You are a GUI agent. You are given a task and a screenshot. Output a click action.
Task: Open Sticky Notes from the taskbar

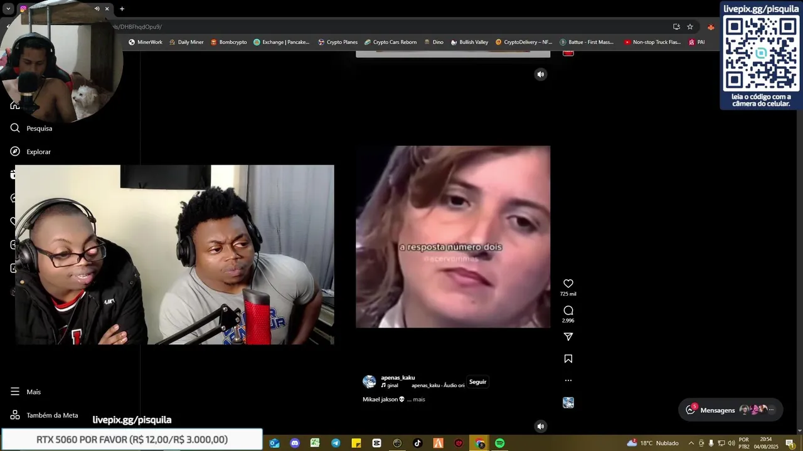pos(356,443)
